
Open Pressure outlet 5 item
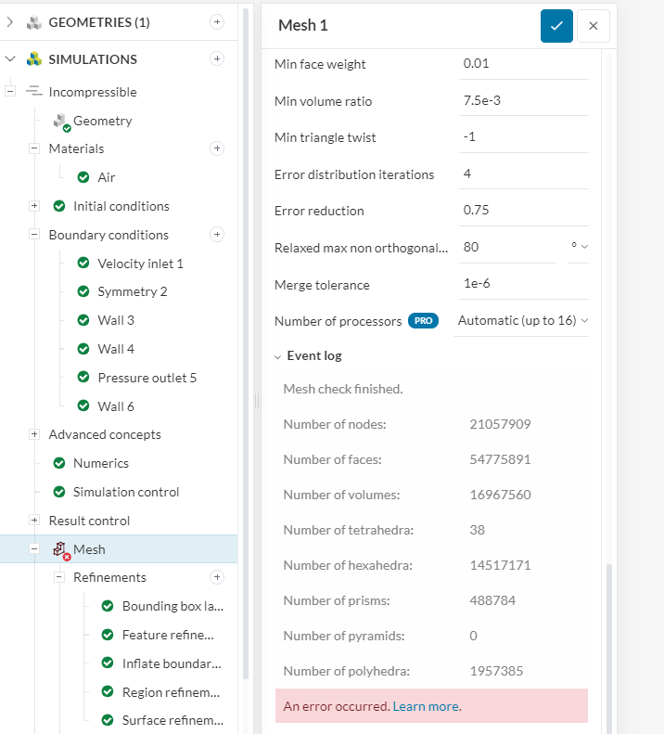147,378
